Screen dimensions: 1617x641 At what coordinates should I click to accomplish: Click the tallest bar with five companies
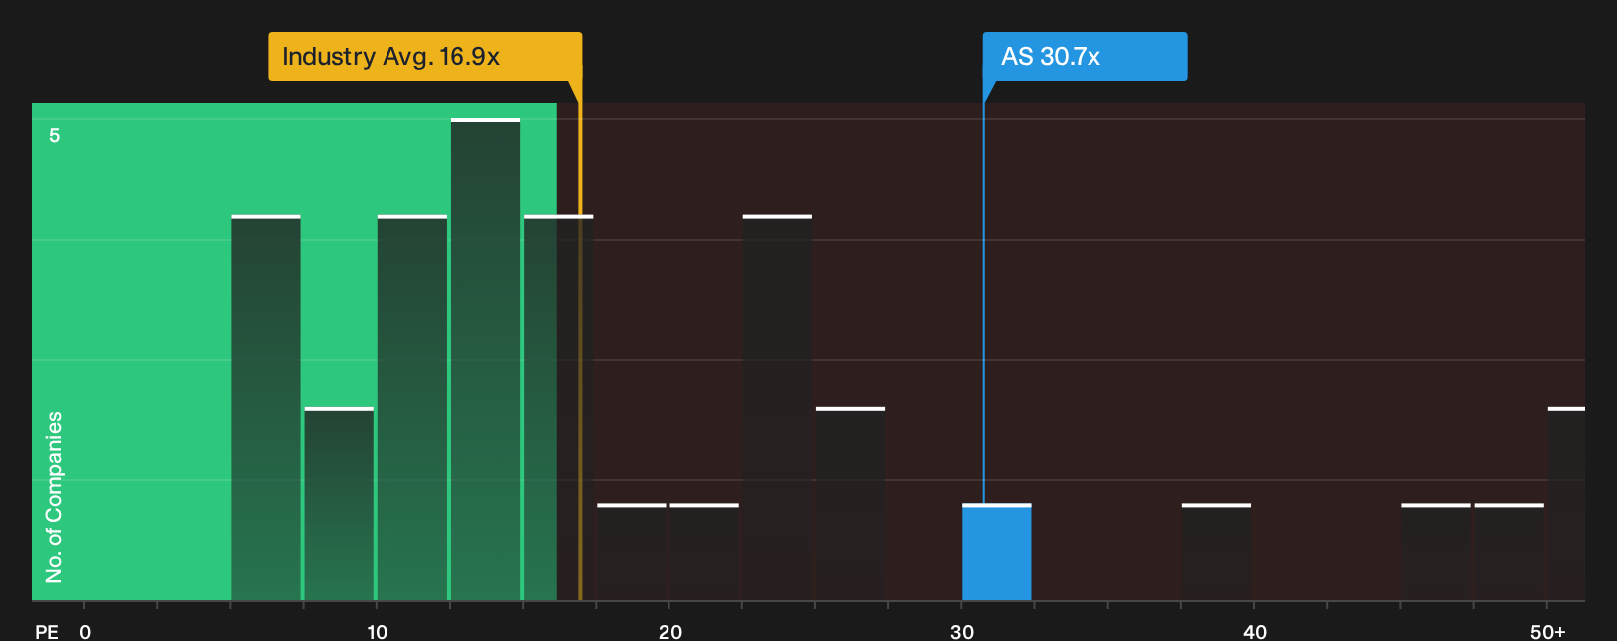pos(485,359)
